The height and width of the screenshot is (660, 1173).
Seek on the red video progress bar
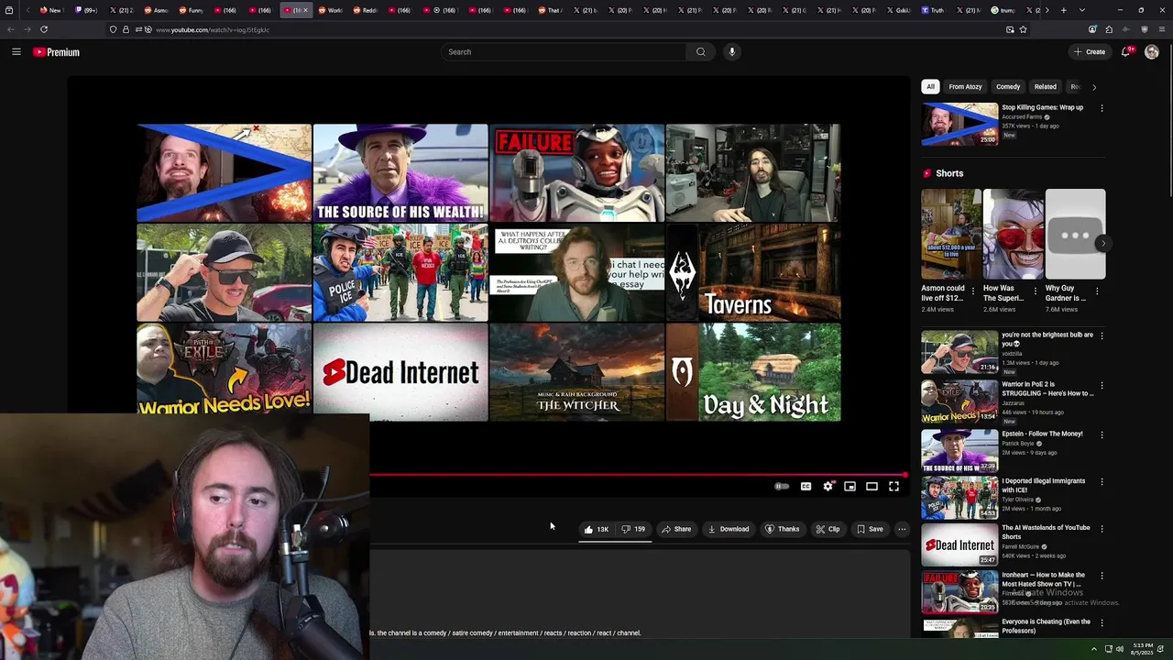(638, 475)
